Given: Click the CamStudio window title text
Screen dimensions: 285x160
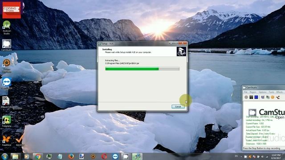Looking at the screenshot, I should click(x=252, y=88).
